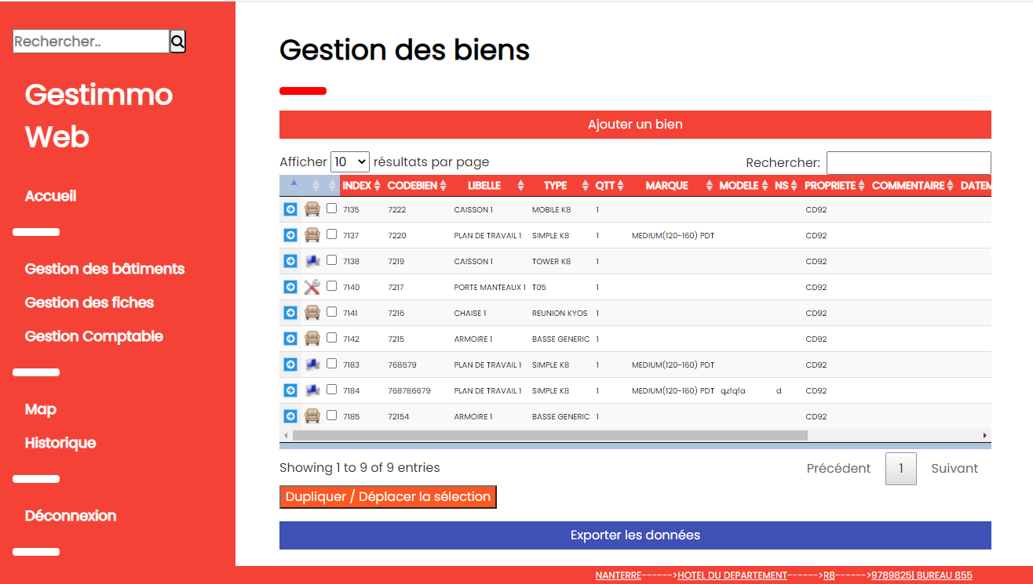Check the checkbox for index 7135
This screenshot has height=584, width=1033.
pos(332,209)
